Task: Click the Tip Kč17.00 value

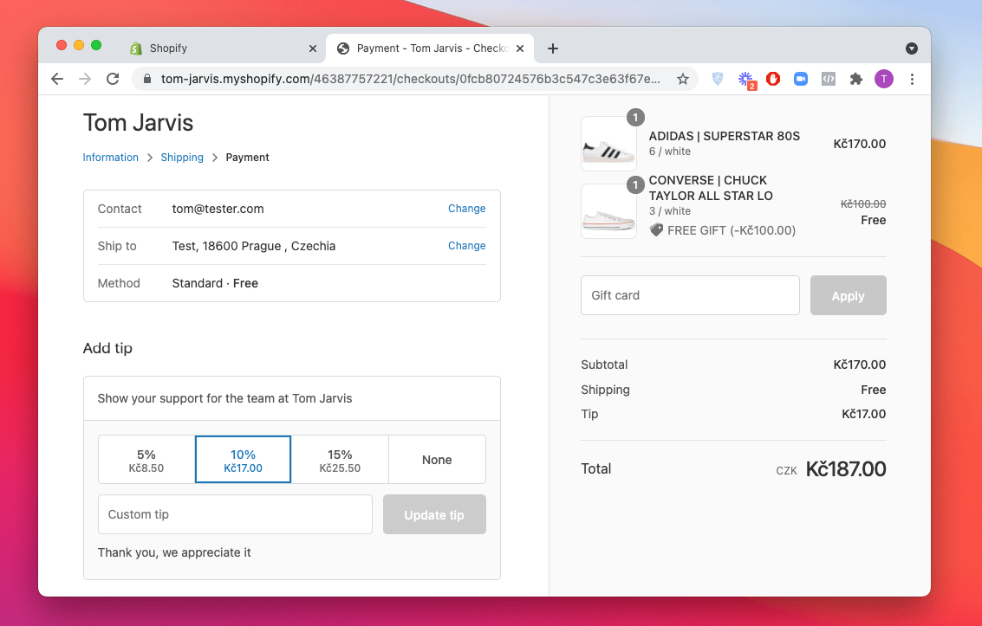Action: [x=863, y=414]
